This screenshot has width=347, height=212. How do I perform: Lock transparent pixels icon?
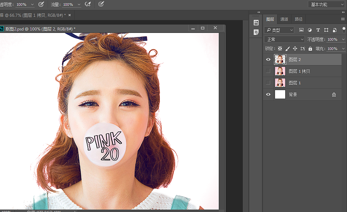click(x=280, y=49)
